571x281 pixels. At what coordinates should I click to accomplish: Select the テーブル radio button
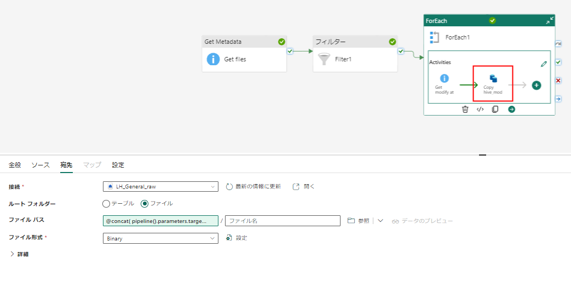(106, 203)
